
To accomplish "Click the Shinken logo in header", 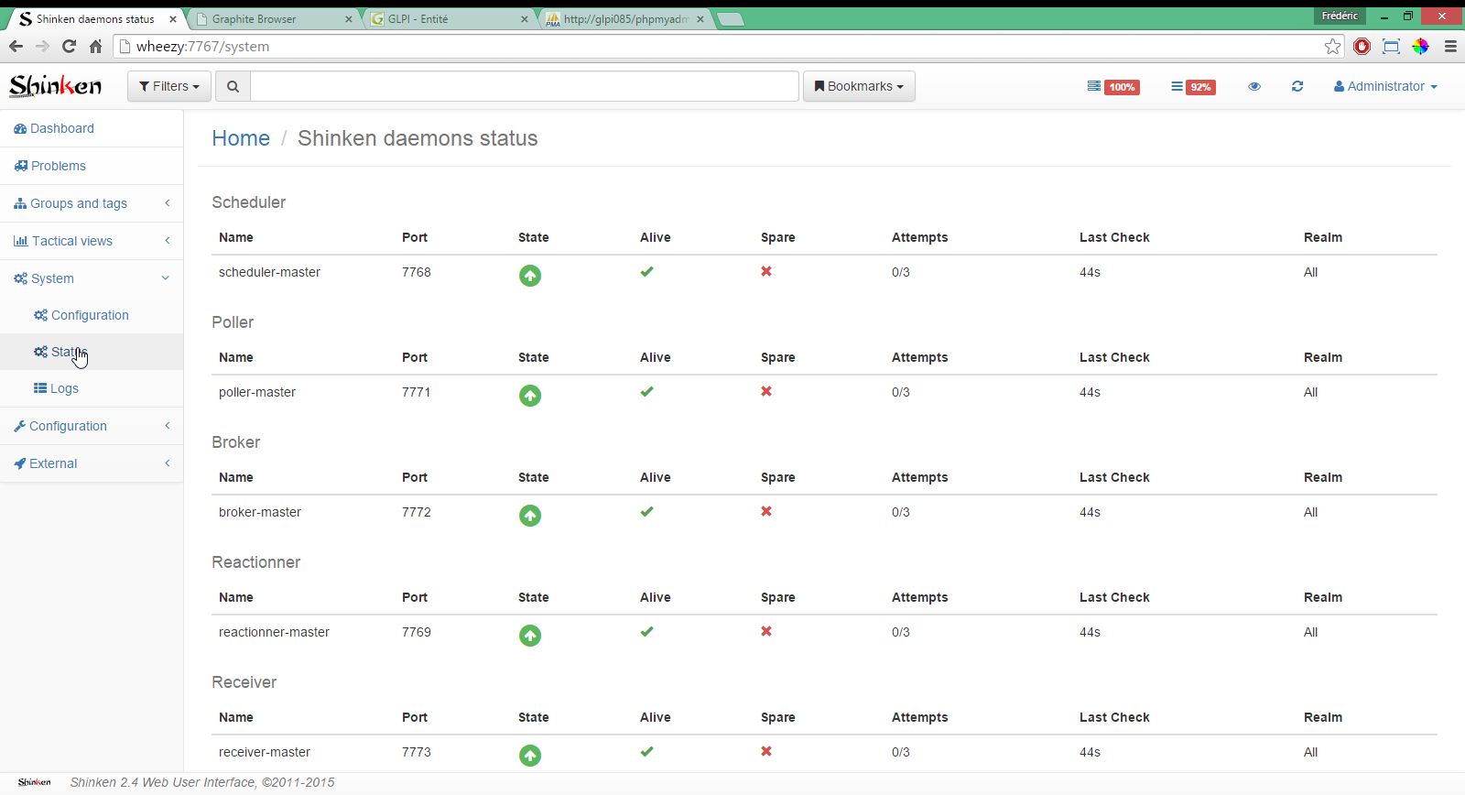I will coord(55,86).
